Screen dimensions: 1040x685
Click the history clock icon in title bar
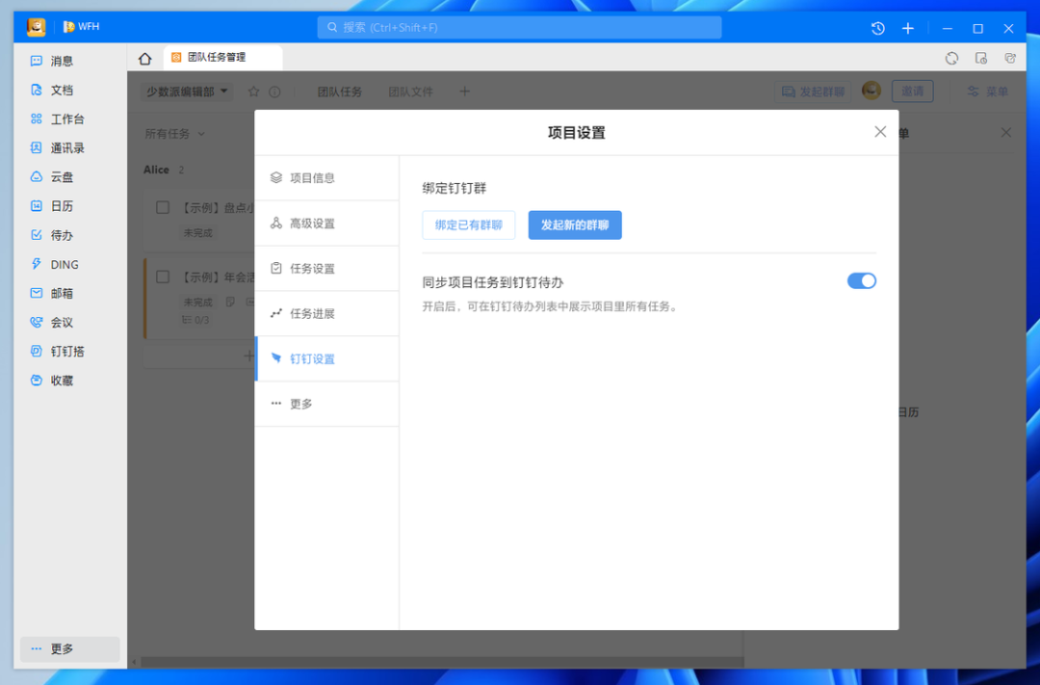(877, 28)
